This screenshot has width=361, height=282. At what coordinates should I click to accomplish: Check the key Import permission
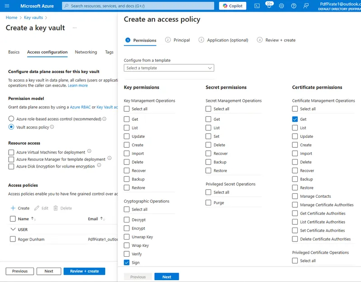coord(127,153)
